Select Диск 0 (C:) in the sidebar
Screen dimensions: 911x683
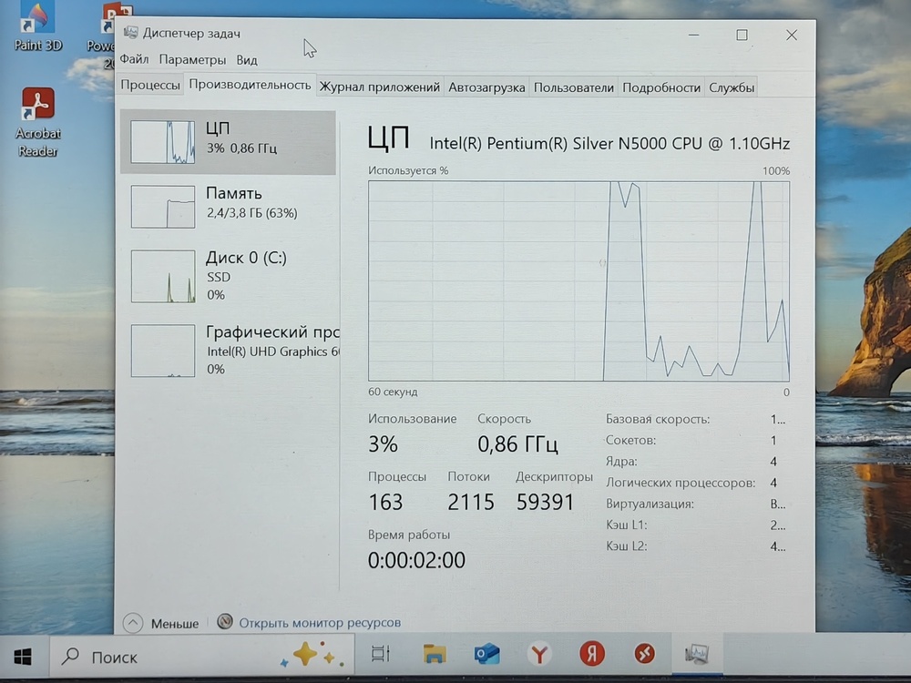[x=228, y=276]
